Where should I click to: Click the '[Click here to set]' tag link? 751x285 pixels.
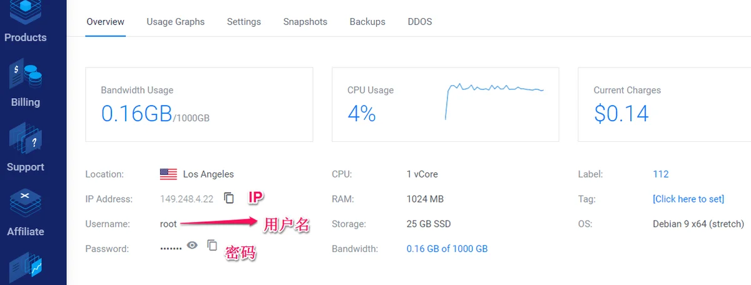[688, 199]
